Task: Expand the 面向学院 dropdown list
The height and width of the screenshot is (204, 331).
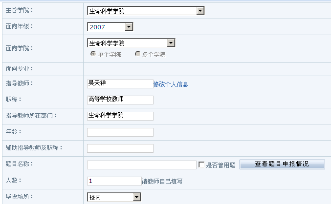Action: (x=131, y=43)
